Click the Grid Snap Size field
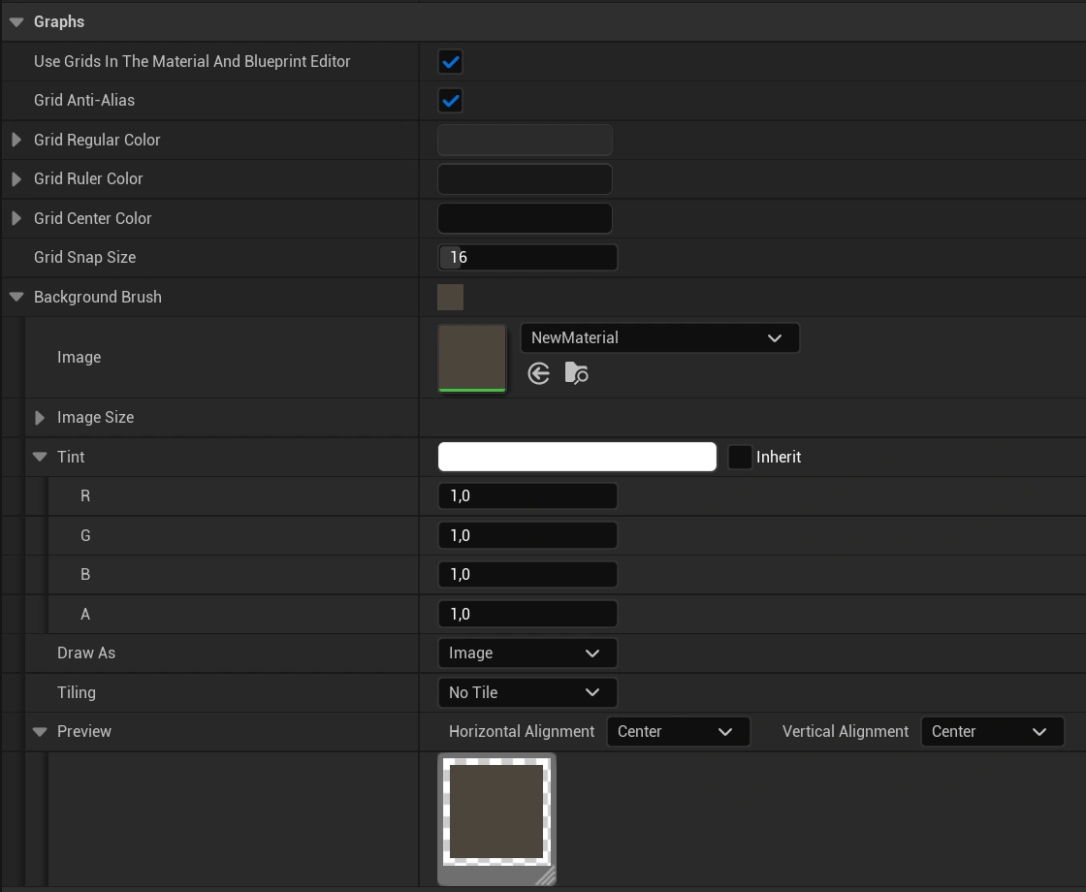 [x=527, y=258]
